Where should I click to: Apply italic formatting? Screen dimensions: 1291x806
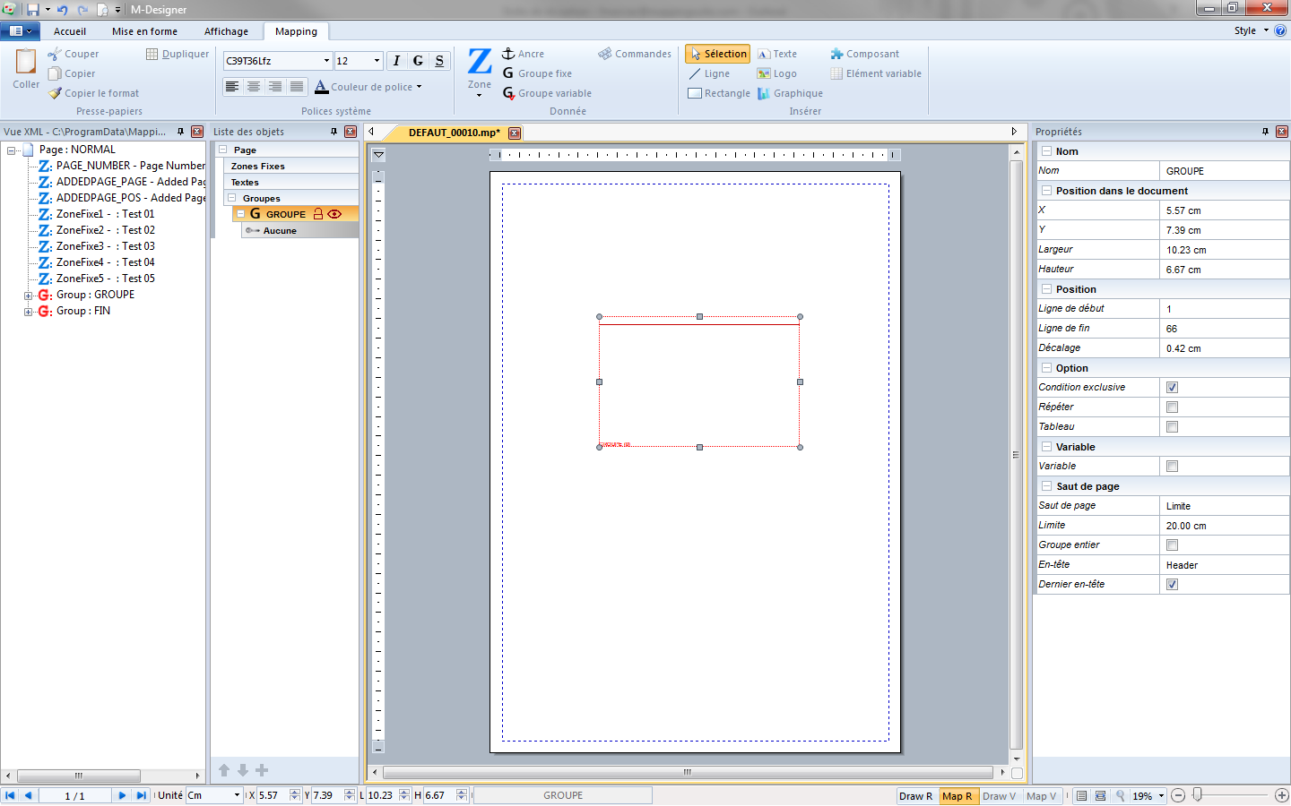[x=395, y=60]
